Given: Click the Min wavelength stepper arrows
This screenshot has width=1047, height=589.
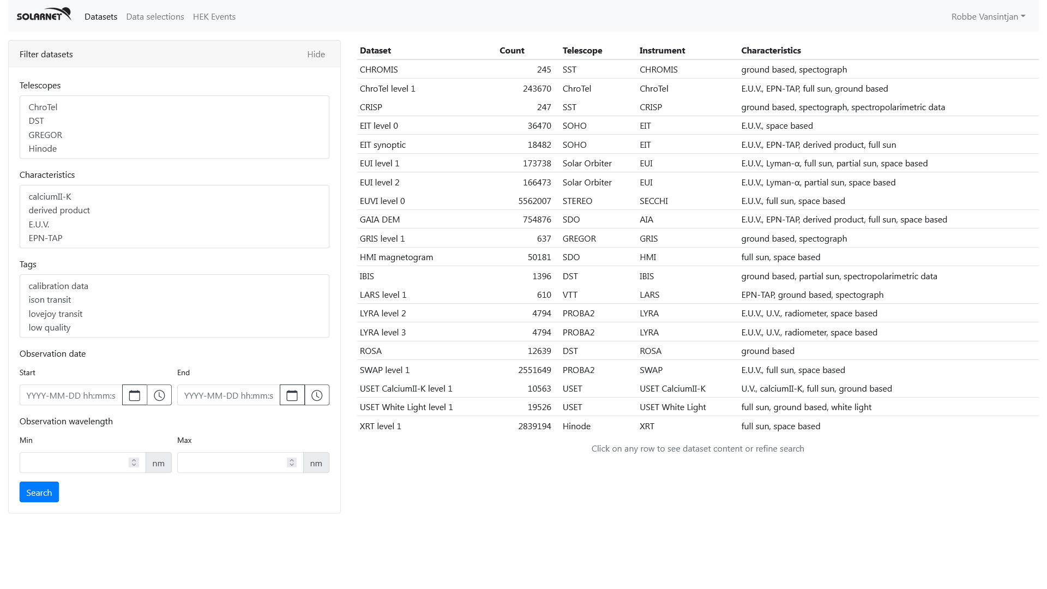Looking at the screenshot, I should pyautogui.click(x=134, y=462).
